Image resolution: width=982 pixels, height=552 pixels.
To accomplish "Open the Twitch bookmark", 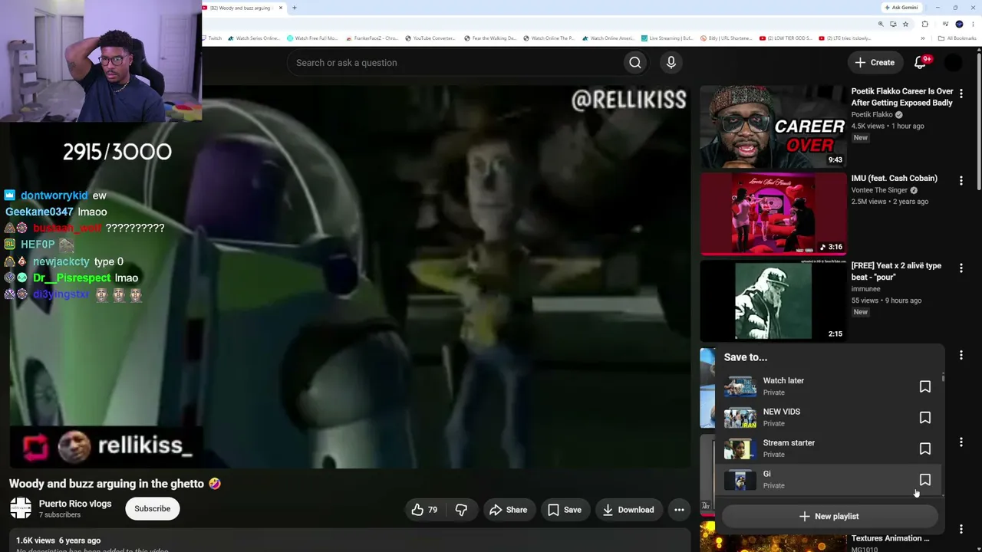I will coord(211,38).
